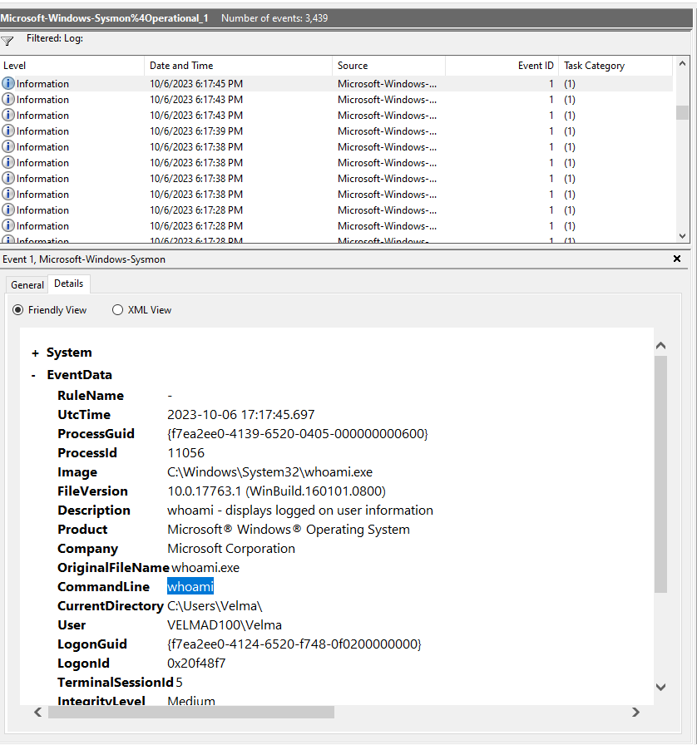Click details pane vertical scrollbar thumb
The width and height of the screenshot is (697, 745).
coord(660,474)
